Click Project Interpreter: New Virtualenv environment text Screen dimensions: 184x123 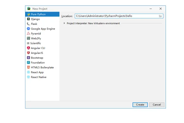pyautogui.click(x=93, y=23)
